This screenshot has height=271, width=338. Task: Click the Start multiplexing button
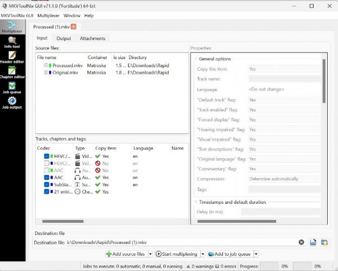pyautogui.click(x=177, y=254)
